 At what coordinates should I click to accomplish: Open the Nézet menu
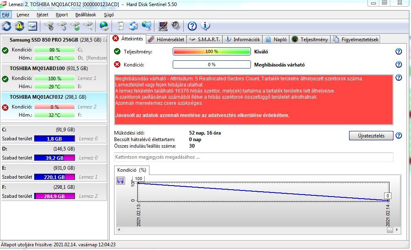coord(42,15)
